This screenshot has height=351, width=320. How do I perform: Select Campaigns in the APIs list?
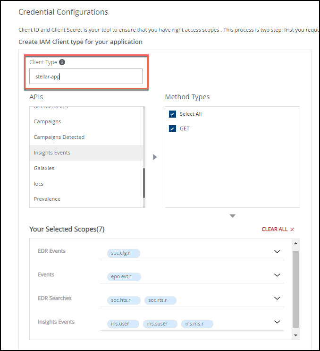(x=47, y=121)
